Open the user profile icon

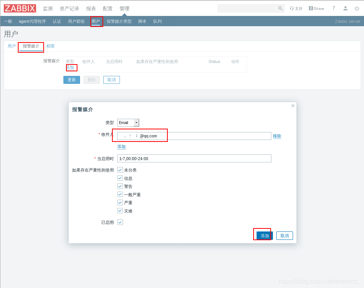tap(345, 8)
